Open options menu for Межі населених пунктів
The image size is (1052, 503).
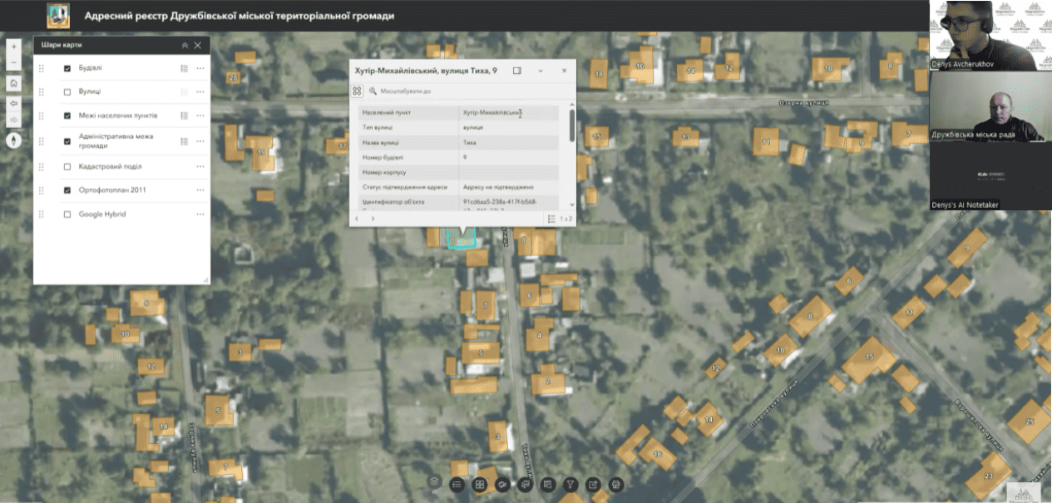[x=200, y=116]
